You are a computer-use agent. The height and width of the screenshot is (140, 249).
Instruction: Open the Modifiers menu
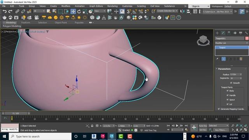tap(66, 6)
